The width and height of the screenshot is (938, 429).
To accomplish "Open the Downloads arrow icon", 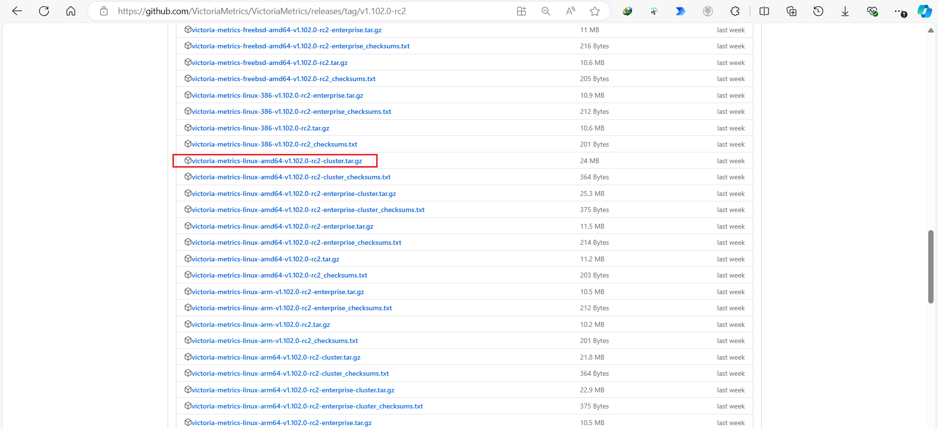I will pos(845,11).
